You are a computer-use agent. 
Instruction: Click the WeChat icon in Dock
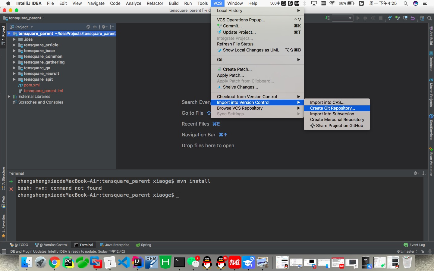[193, 263]
